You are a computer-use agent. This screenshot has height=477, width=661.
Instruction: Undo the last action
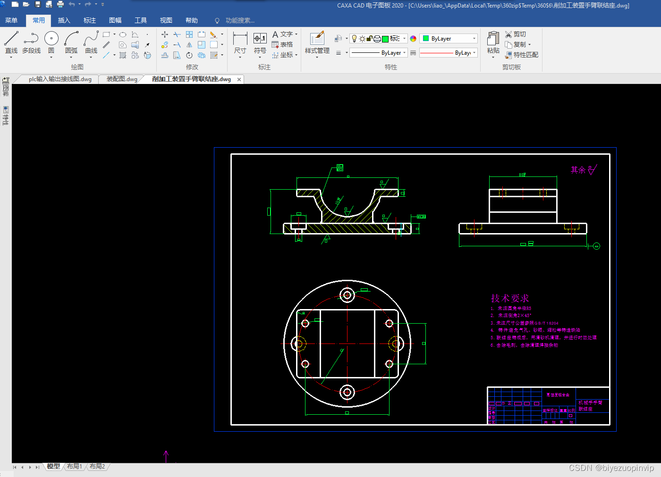[x=72, y=4]
